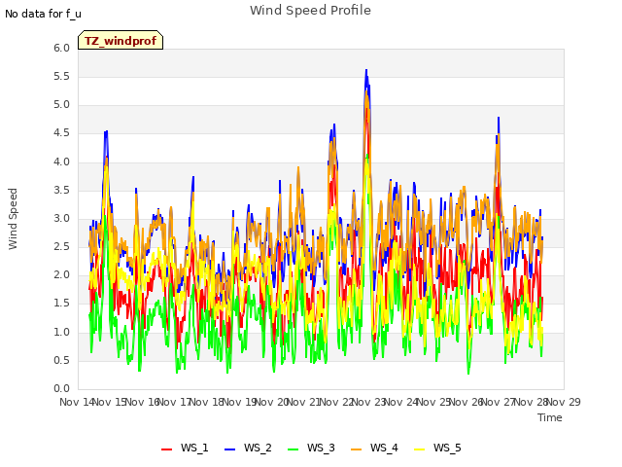The width and height of the screenshot is (622, 467).
Task: Click the blue WS_2 peak near Nov 23
Action: (366, 71)
